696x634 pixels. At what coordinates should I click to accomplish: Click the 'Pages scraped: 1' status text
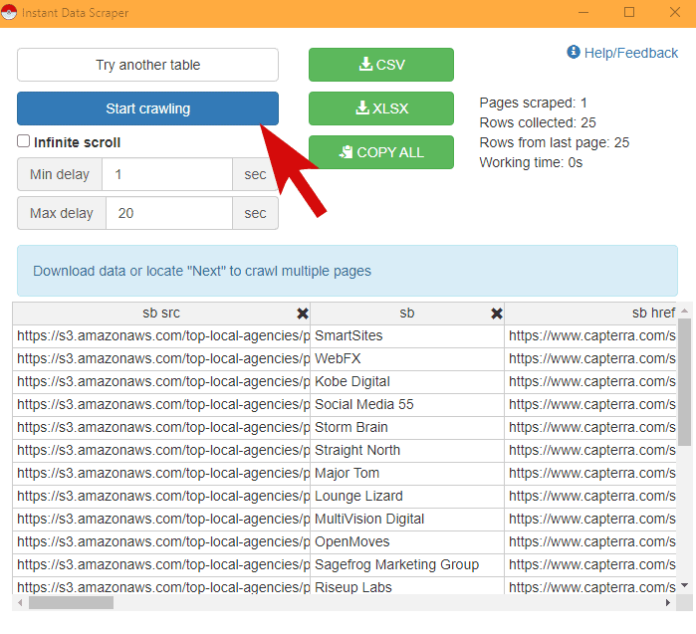pos(533,103)
